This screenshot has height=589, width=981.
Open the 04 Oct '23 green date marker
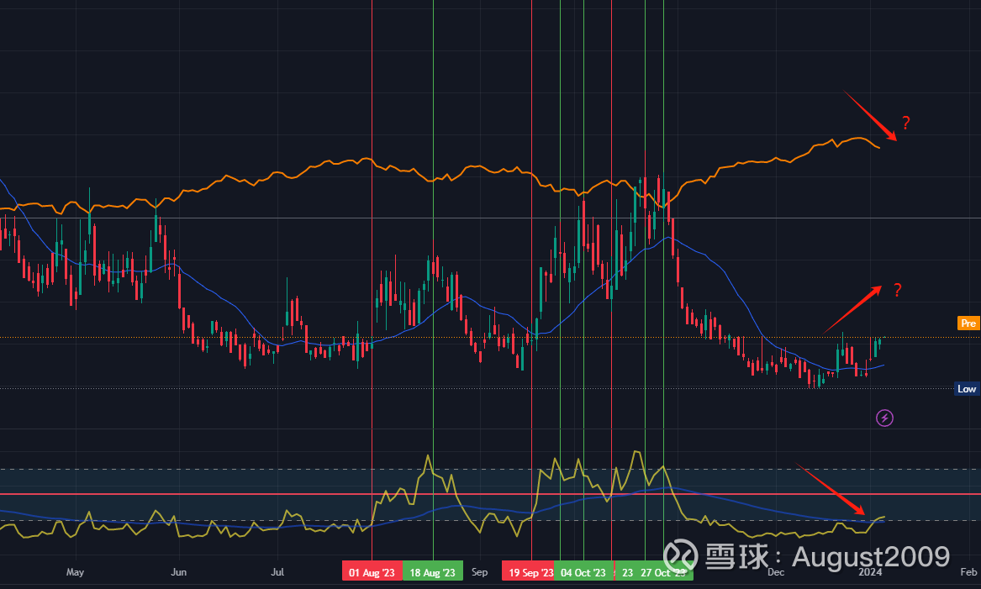584,571
